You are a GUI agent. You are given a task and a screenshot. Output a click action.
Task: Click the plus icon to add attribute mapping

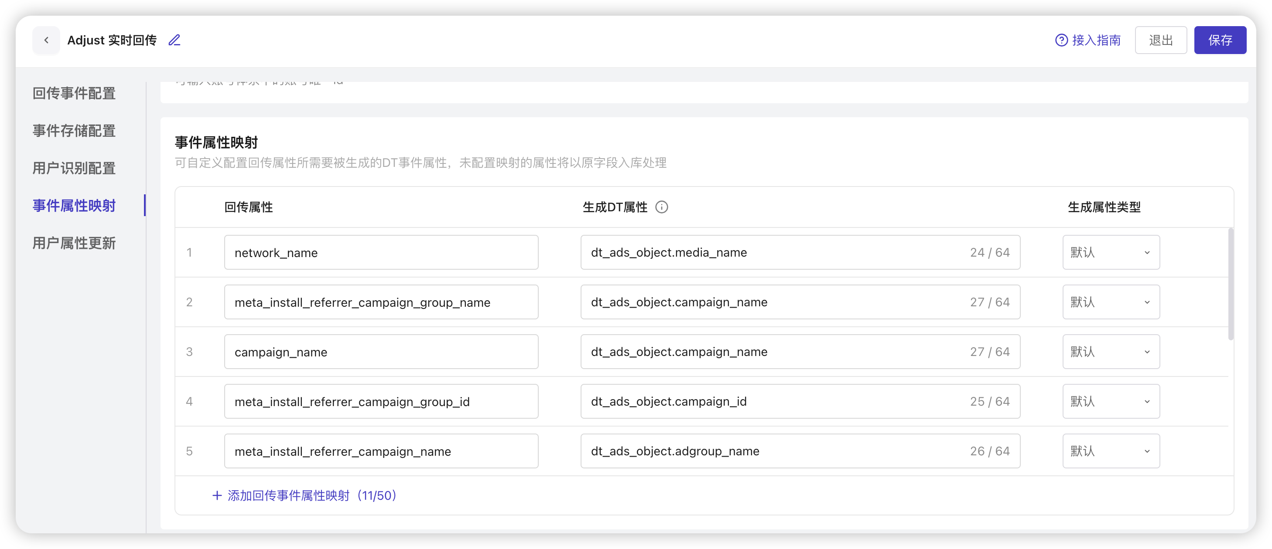pos(217,495)
